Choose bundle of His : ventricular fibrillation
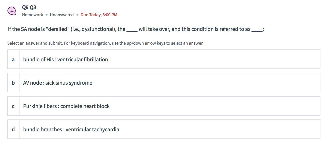Screen dimensions: 325x142 tap(66, 60)
